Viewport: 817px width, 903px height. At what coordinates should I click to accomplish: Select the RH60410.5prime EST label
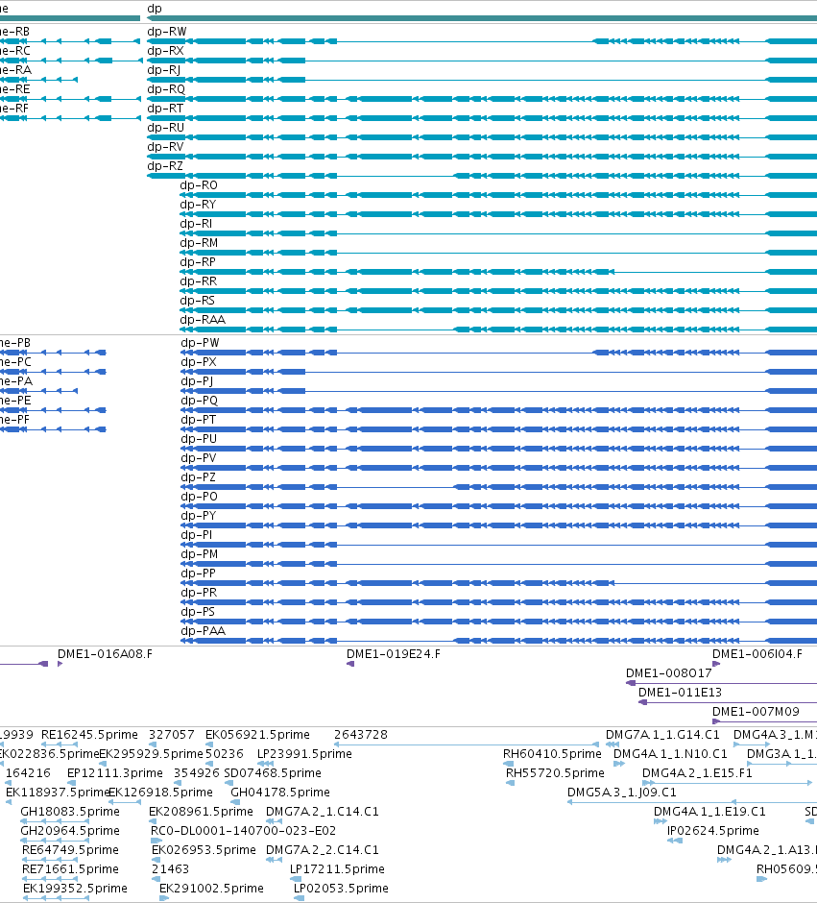(552, 753)
